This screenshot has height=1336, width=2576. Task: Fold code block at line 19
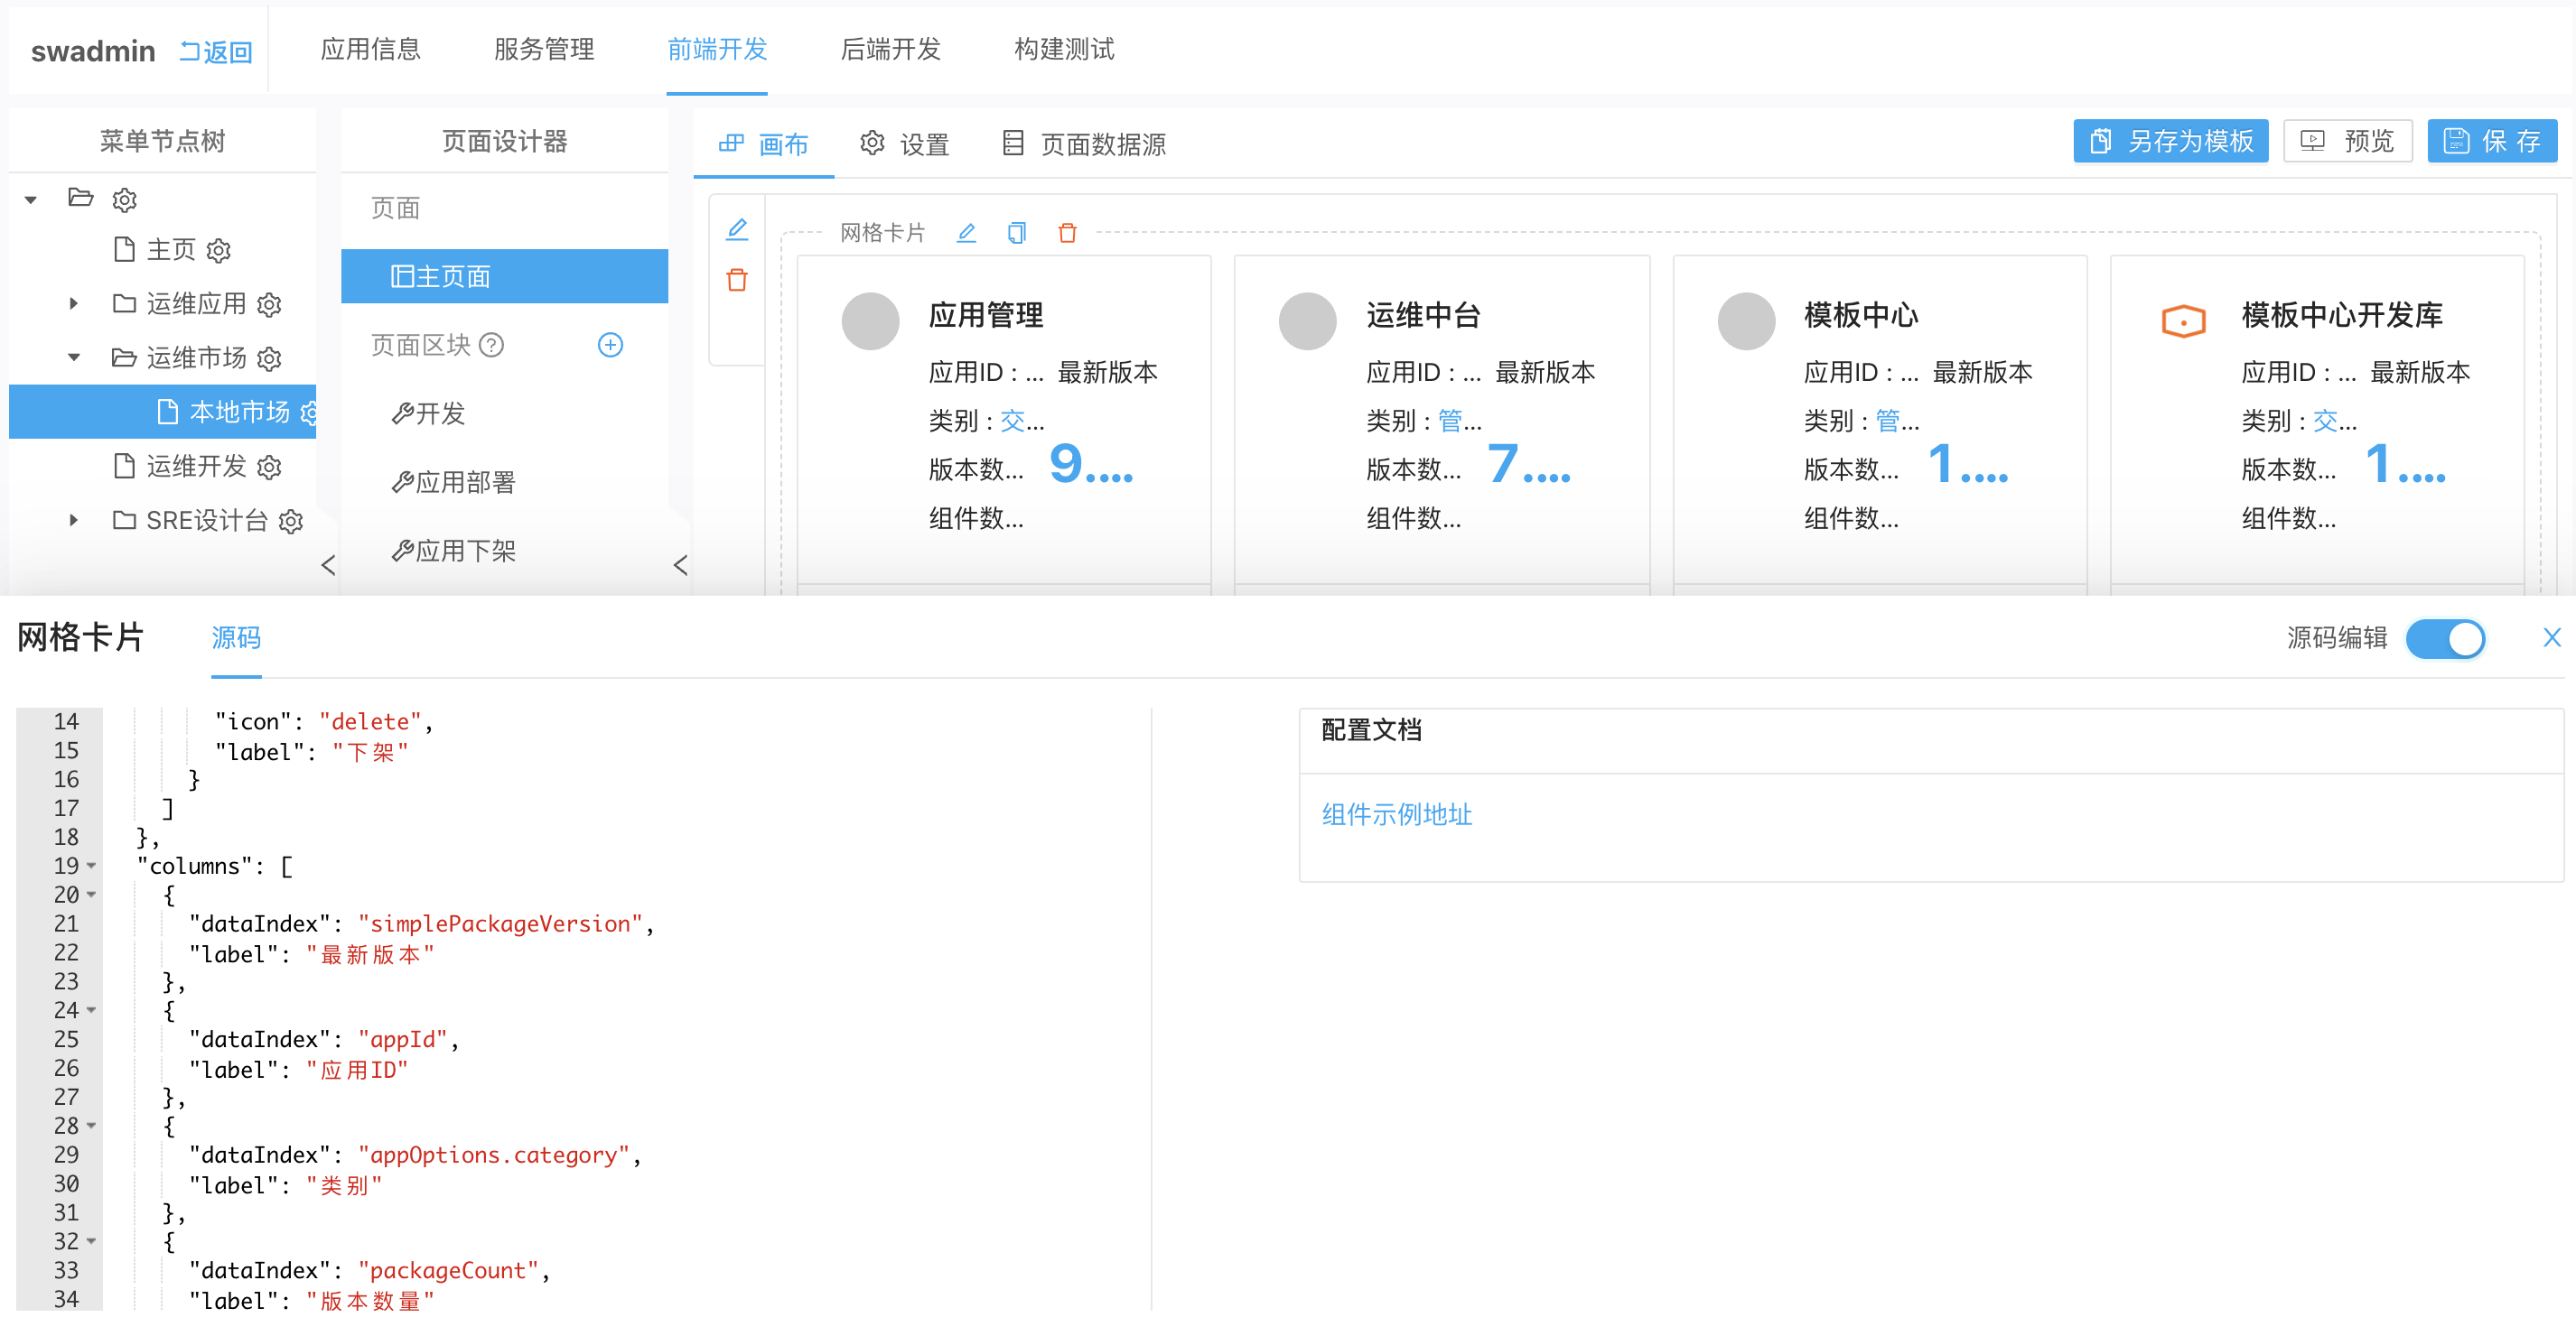(92, 866)
